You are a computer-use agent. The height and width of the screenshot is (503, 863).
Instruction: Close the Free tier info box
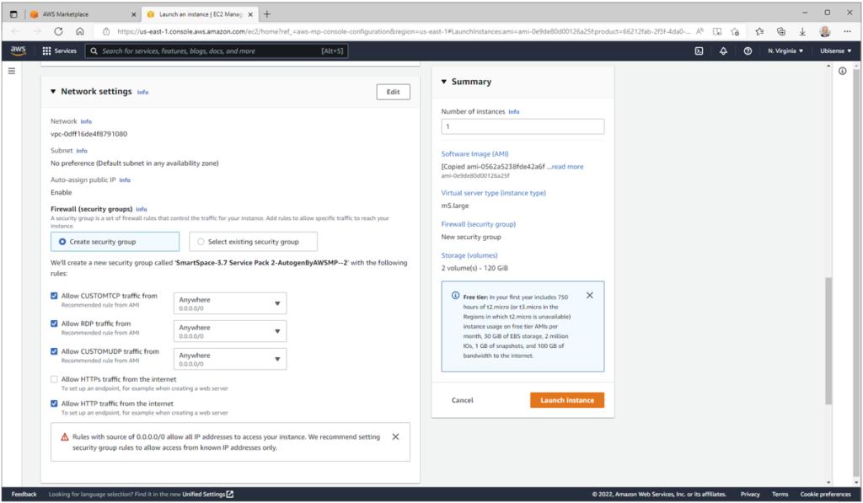pyautogui.click(x=589, y=296)
